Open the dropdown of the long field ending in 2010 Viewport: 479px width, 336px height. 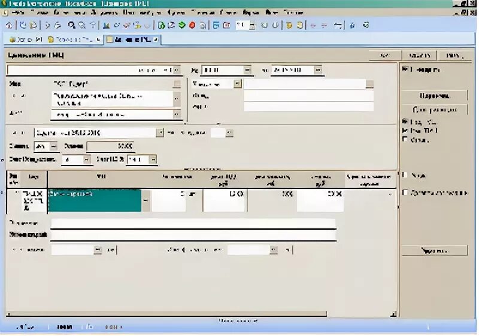click(160, 133)
